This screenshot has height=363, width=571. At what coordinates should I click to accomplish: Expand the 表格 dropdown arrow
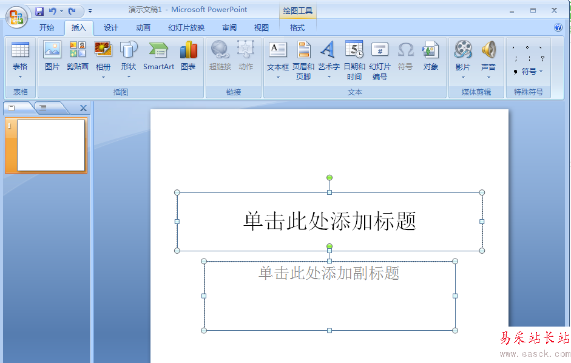click(x=21, y=77)
